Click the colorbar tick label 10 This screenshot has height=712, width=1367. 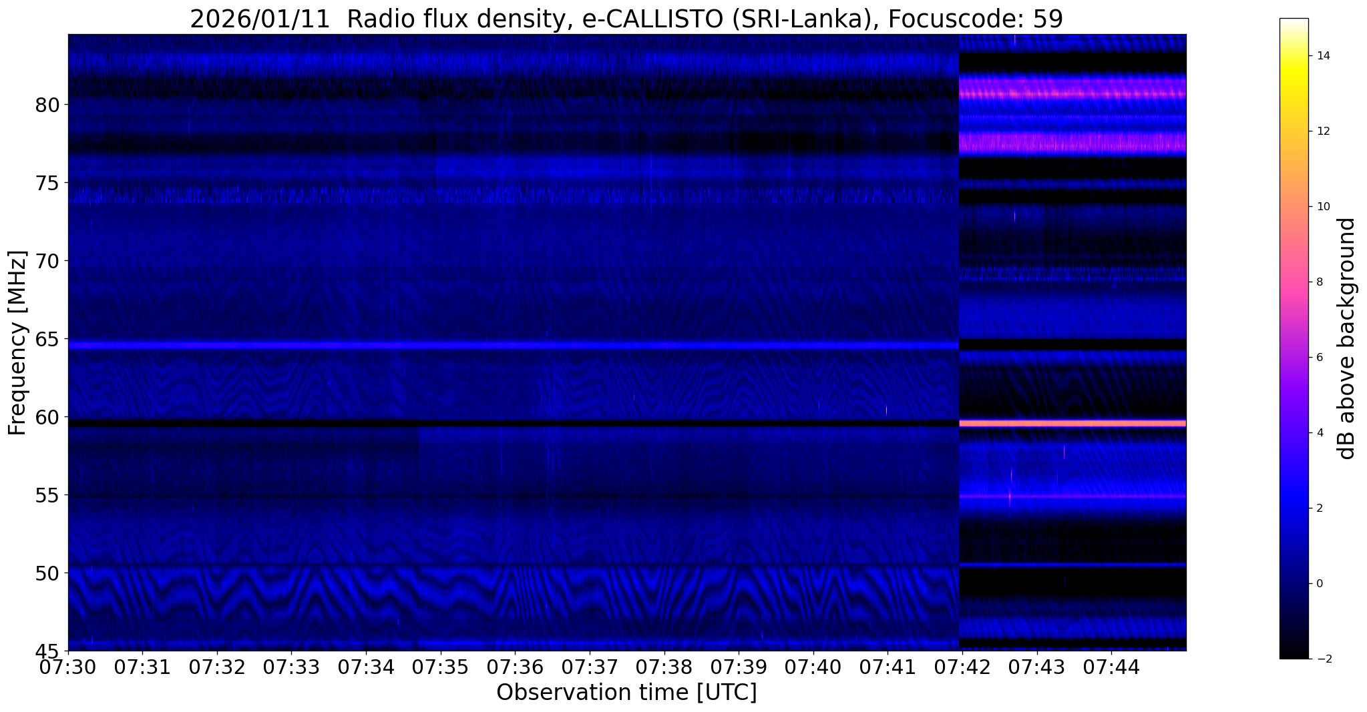[x=1321, y=207]
